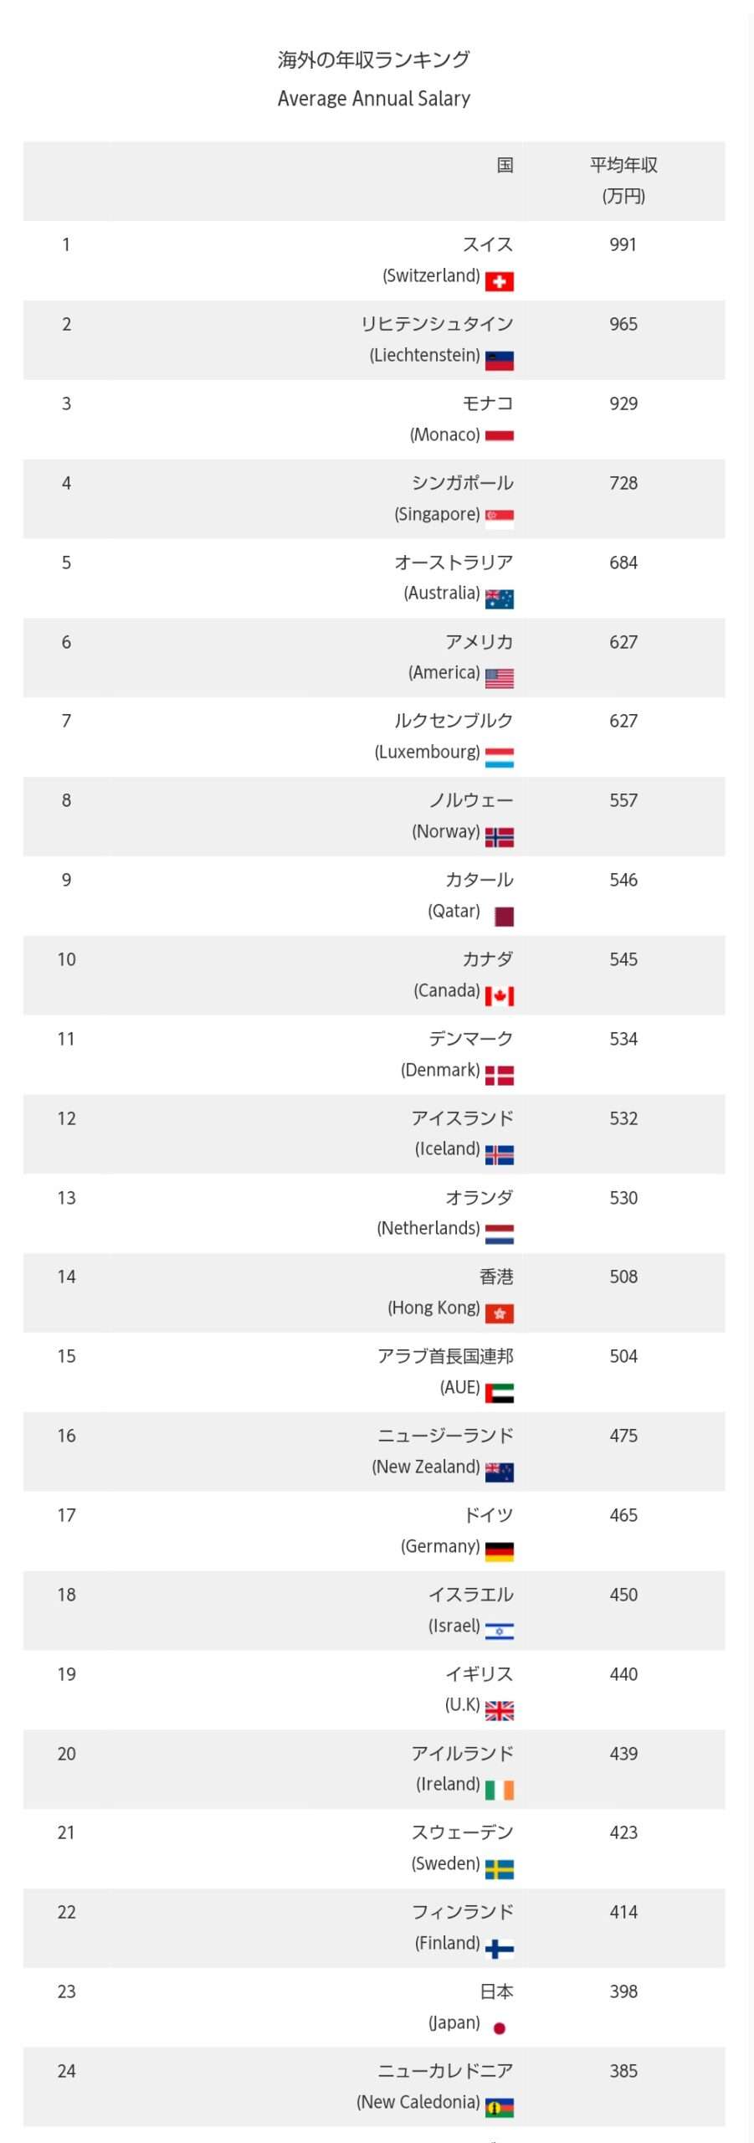Click the Australia flag icon
Viewport: 754px width, 2143px height.
499,599
